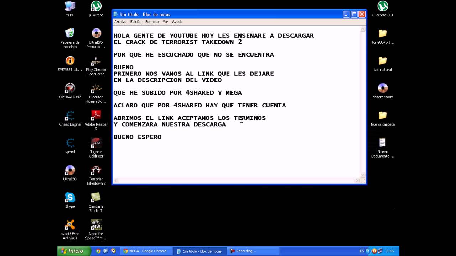456x256 pixels.
Task: Click the system clock showing 8:46
Action: [x=390, y=251]
